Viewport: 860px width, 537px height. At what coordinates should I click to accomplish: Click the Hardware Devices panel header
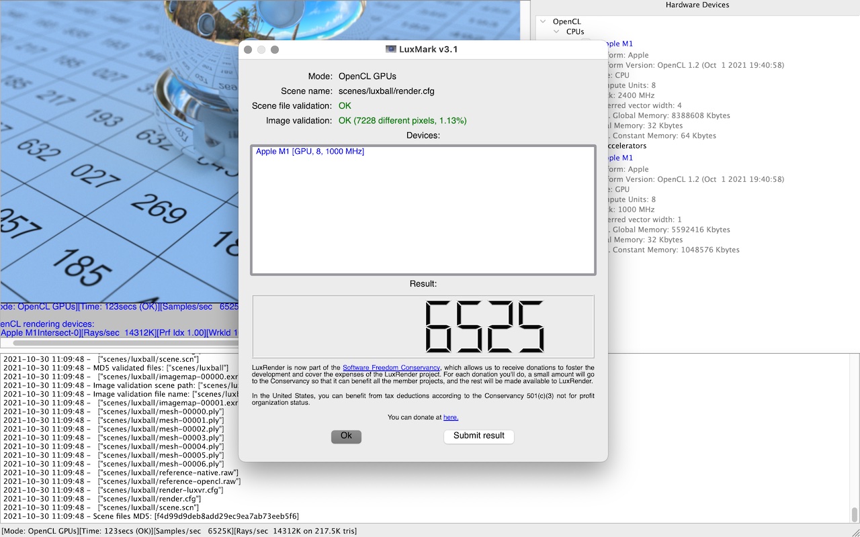pos(697,5)
